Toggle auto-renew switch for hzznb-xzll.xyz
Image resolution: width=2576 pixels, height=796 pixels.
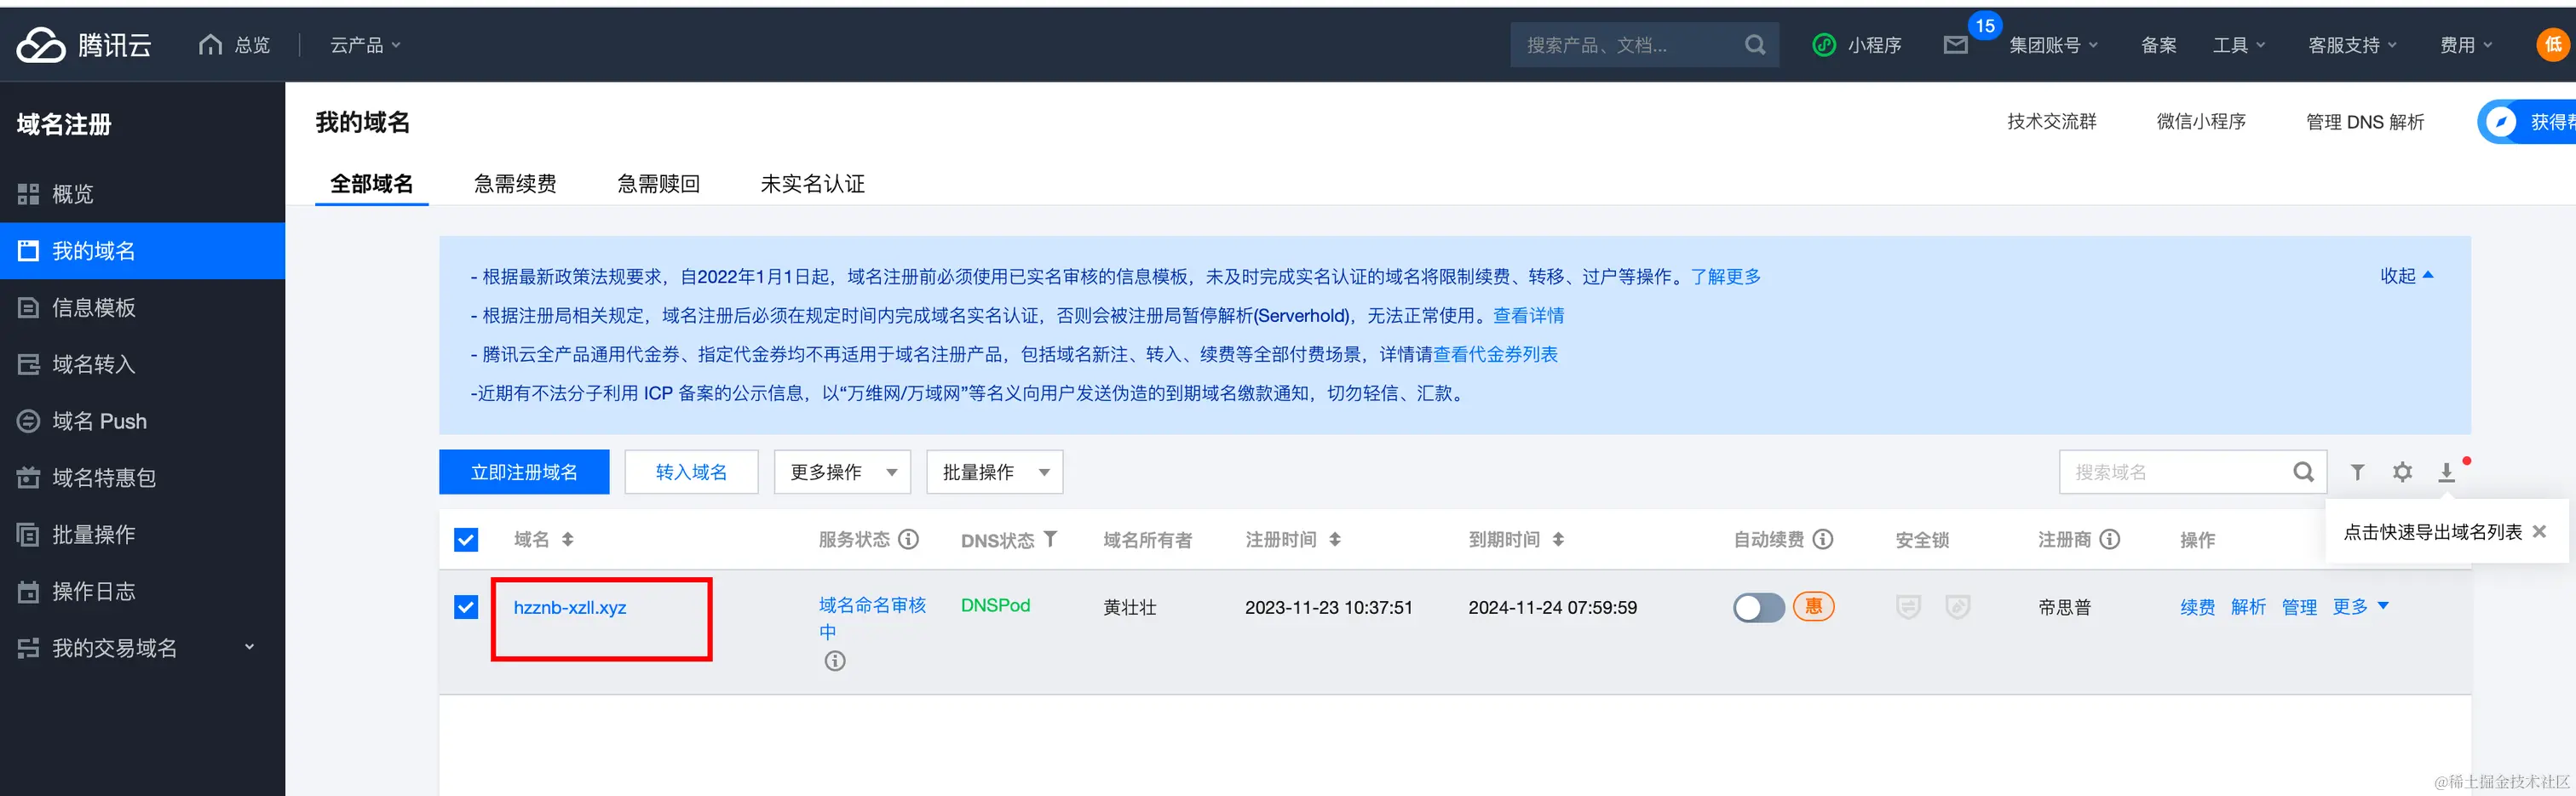1758,607
